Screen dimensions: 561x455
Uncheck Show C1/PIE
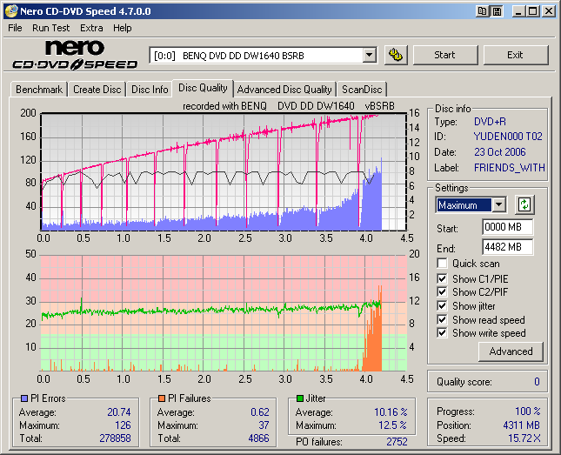(x=442, y=278)
